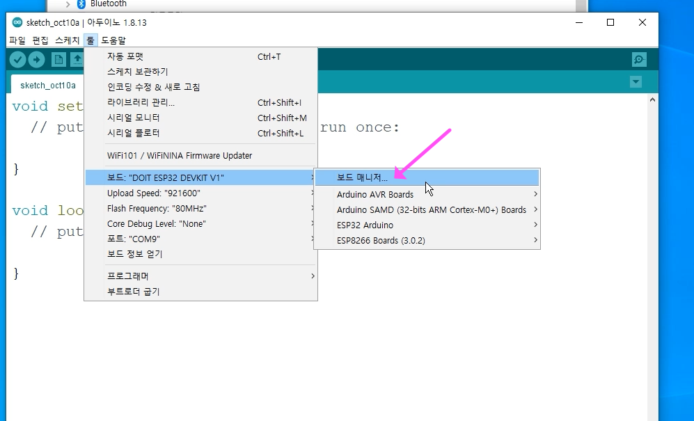Screen dimensions: 694x421
Task: Select WiFi101 / WiFiNINA Firmware Updater
Action: pos(201,156)
